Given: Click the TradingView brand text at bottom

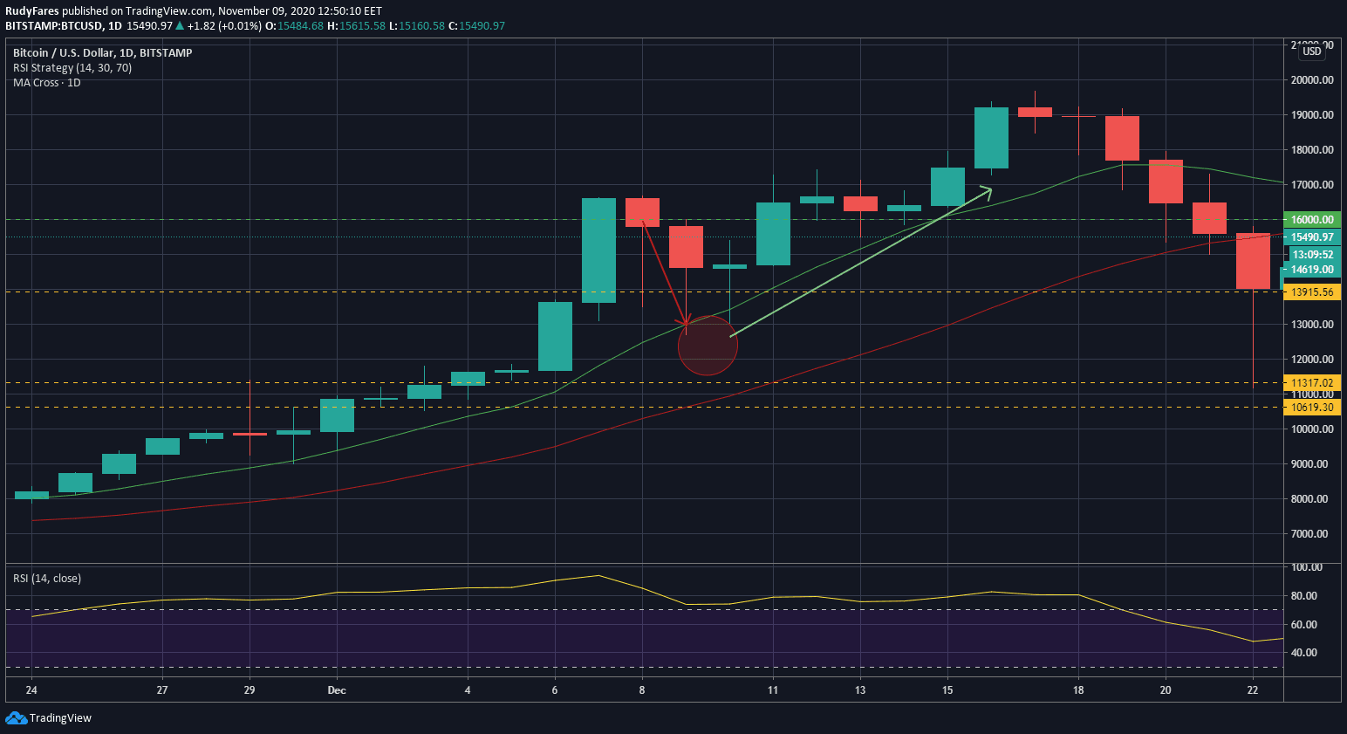Looking at the screenshot, I should [60, 718].
